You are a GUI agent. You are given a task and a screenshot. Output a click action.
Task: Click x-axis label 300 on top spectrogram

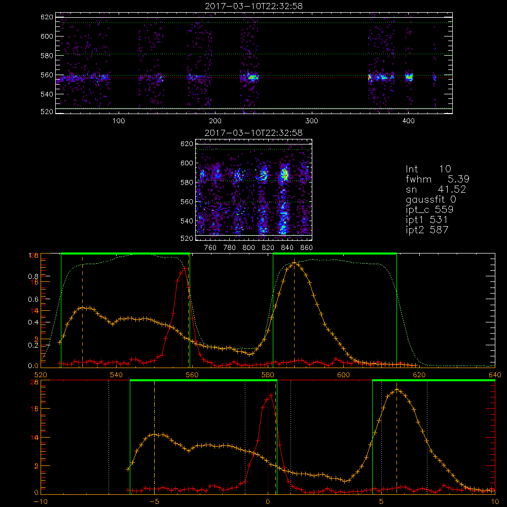click(x=311, y=121)
